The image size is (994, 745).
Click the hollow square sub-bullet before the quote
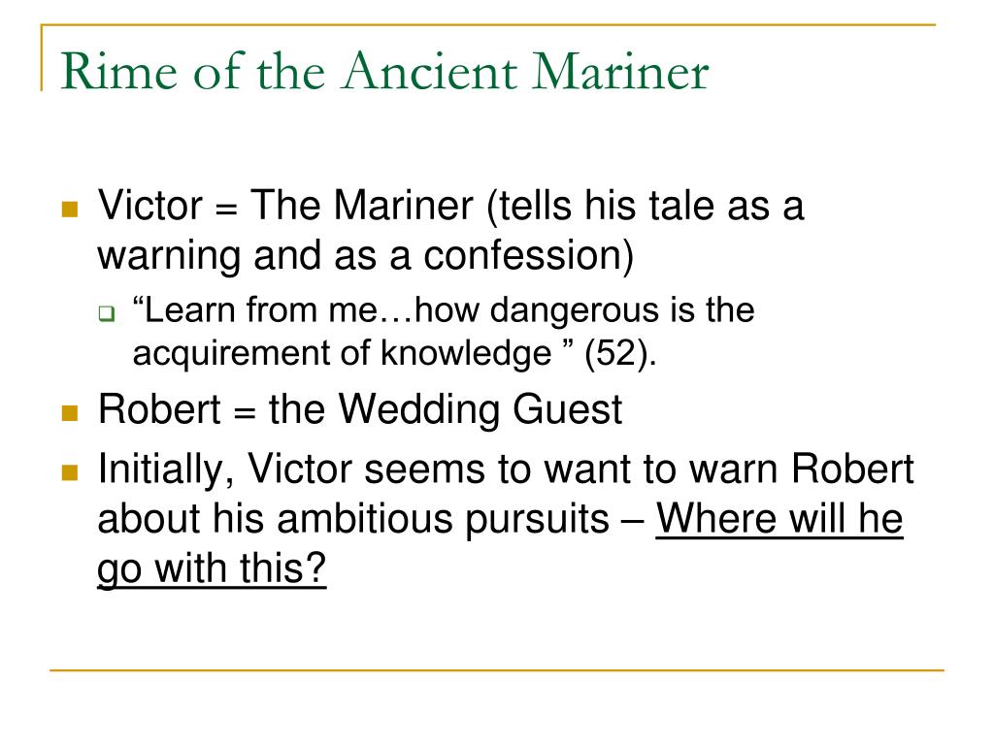[107, 313]
